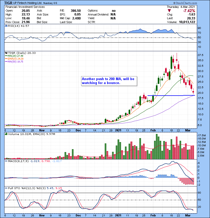210x218 pixels.
Task: Click the Volume 10.01M, EMA(20) 9.97M label
Action: coord(31,134)
